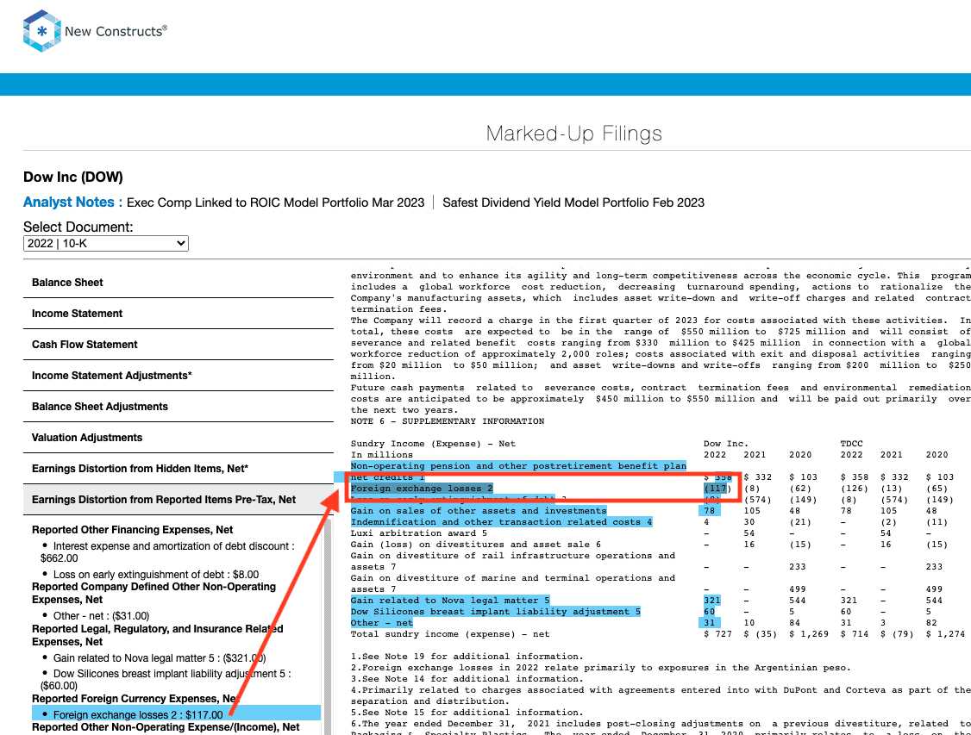This screenshot has width=971, height=735.
Task: Open the Select Document dropdown
Action: click(106, 243)
